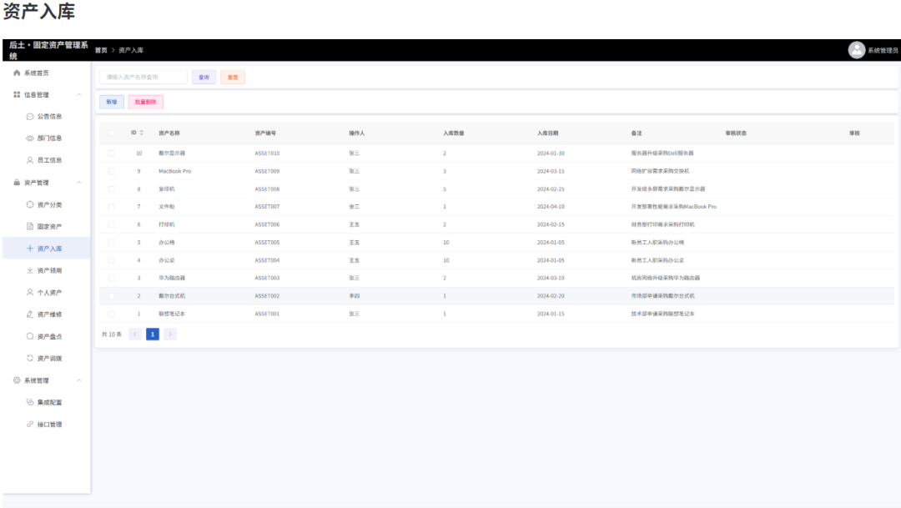The width and height of the screenshot is (901, 508).
Task: Click the chat bubble icon for 公告信息
Action: tap(30, 117)
